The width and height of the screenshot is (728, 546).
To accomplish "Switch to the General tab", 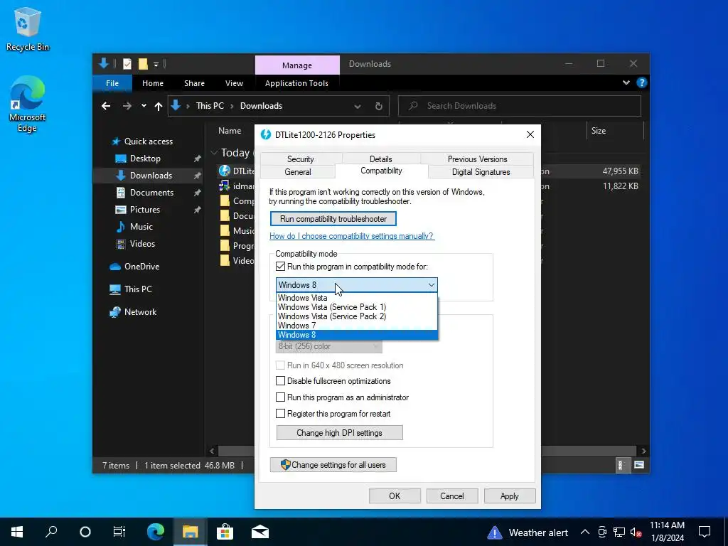I will 298,172.
